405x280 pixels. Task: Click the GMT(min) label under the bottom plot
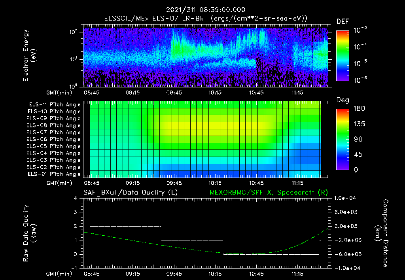click(x=59, y=274)
